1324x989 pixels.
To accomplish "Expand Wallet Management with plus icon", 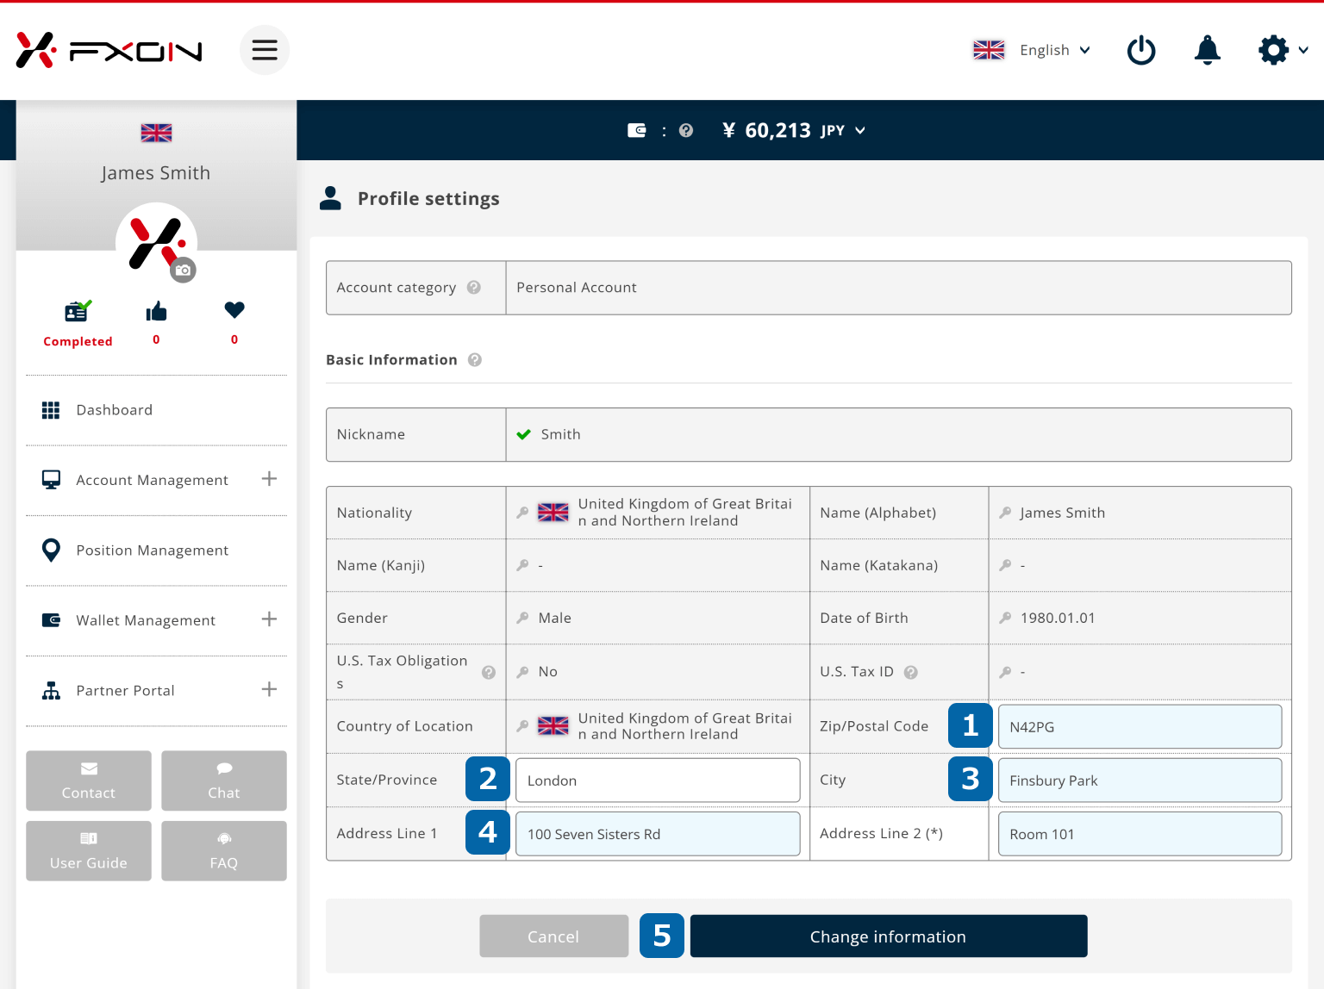I will point(269,619).
